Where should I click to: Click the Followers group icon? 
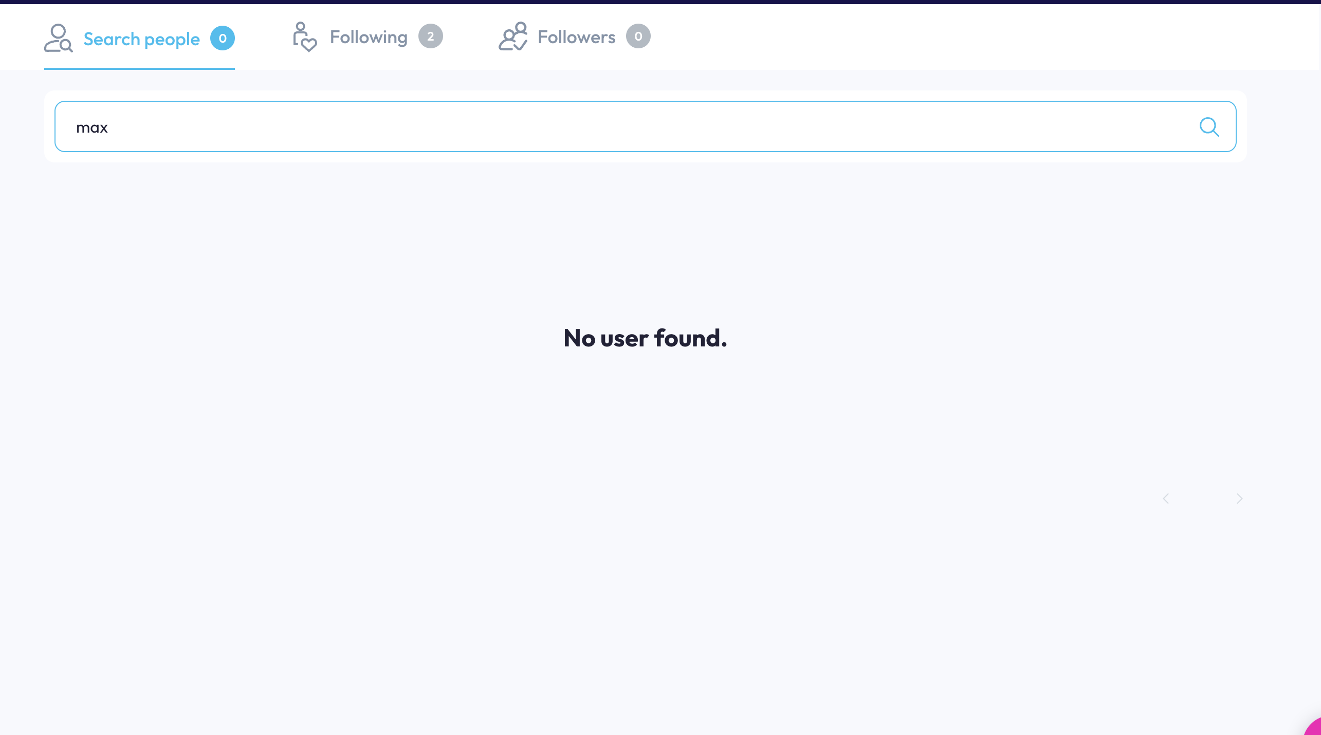[x=513, y=36]
